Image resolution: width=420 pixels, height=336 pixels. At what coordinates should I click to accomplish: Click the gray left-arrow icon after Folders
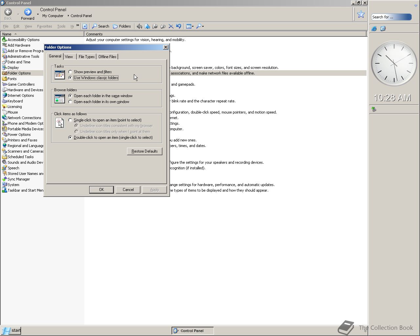pos(139,26)
